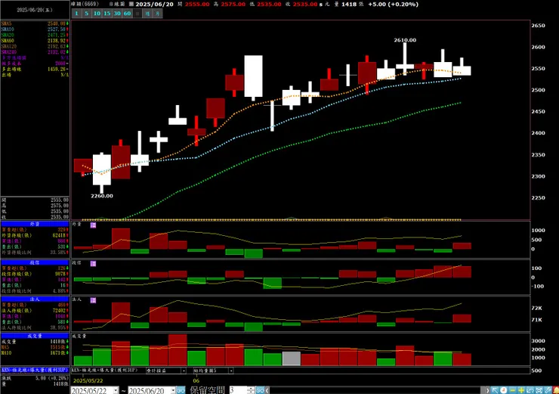
Task: Click the small square icon before 2025/06/20
Action: (131, 5)
